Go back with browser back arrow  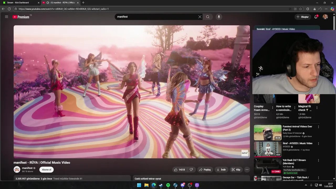(x=3, y=9)
